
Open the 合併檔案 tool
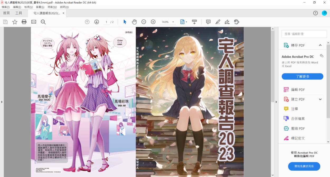294,119
